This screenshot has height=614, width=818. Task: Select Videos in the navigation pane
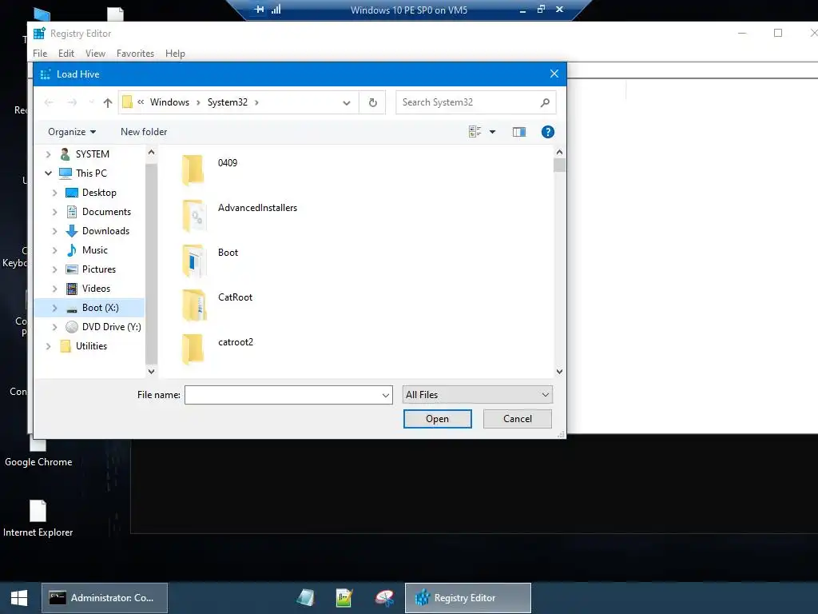pyautogui.click(x=96, y=289)
